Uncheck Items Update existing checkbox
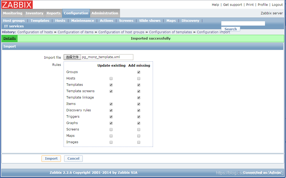Viewport: 286px width, 178px height. 111,104
